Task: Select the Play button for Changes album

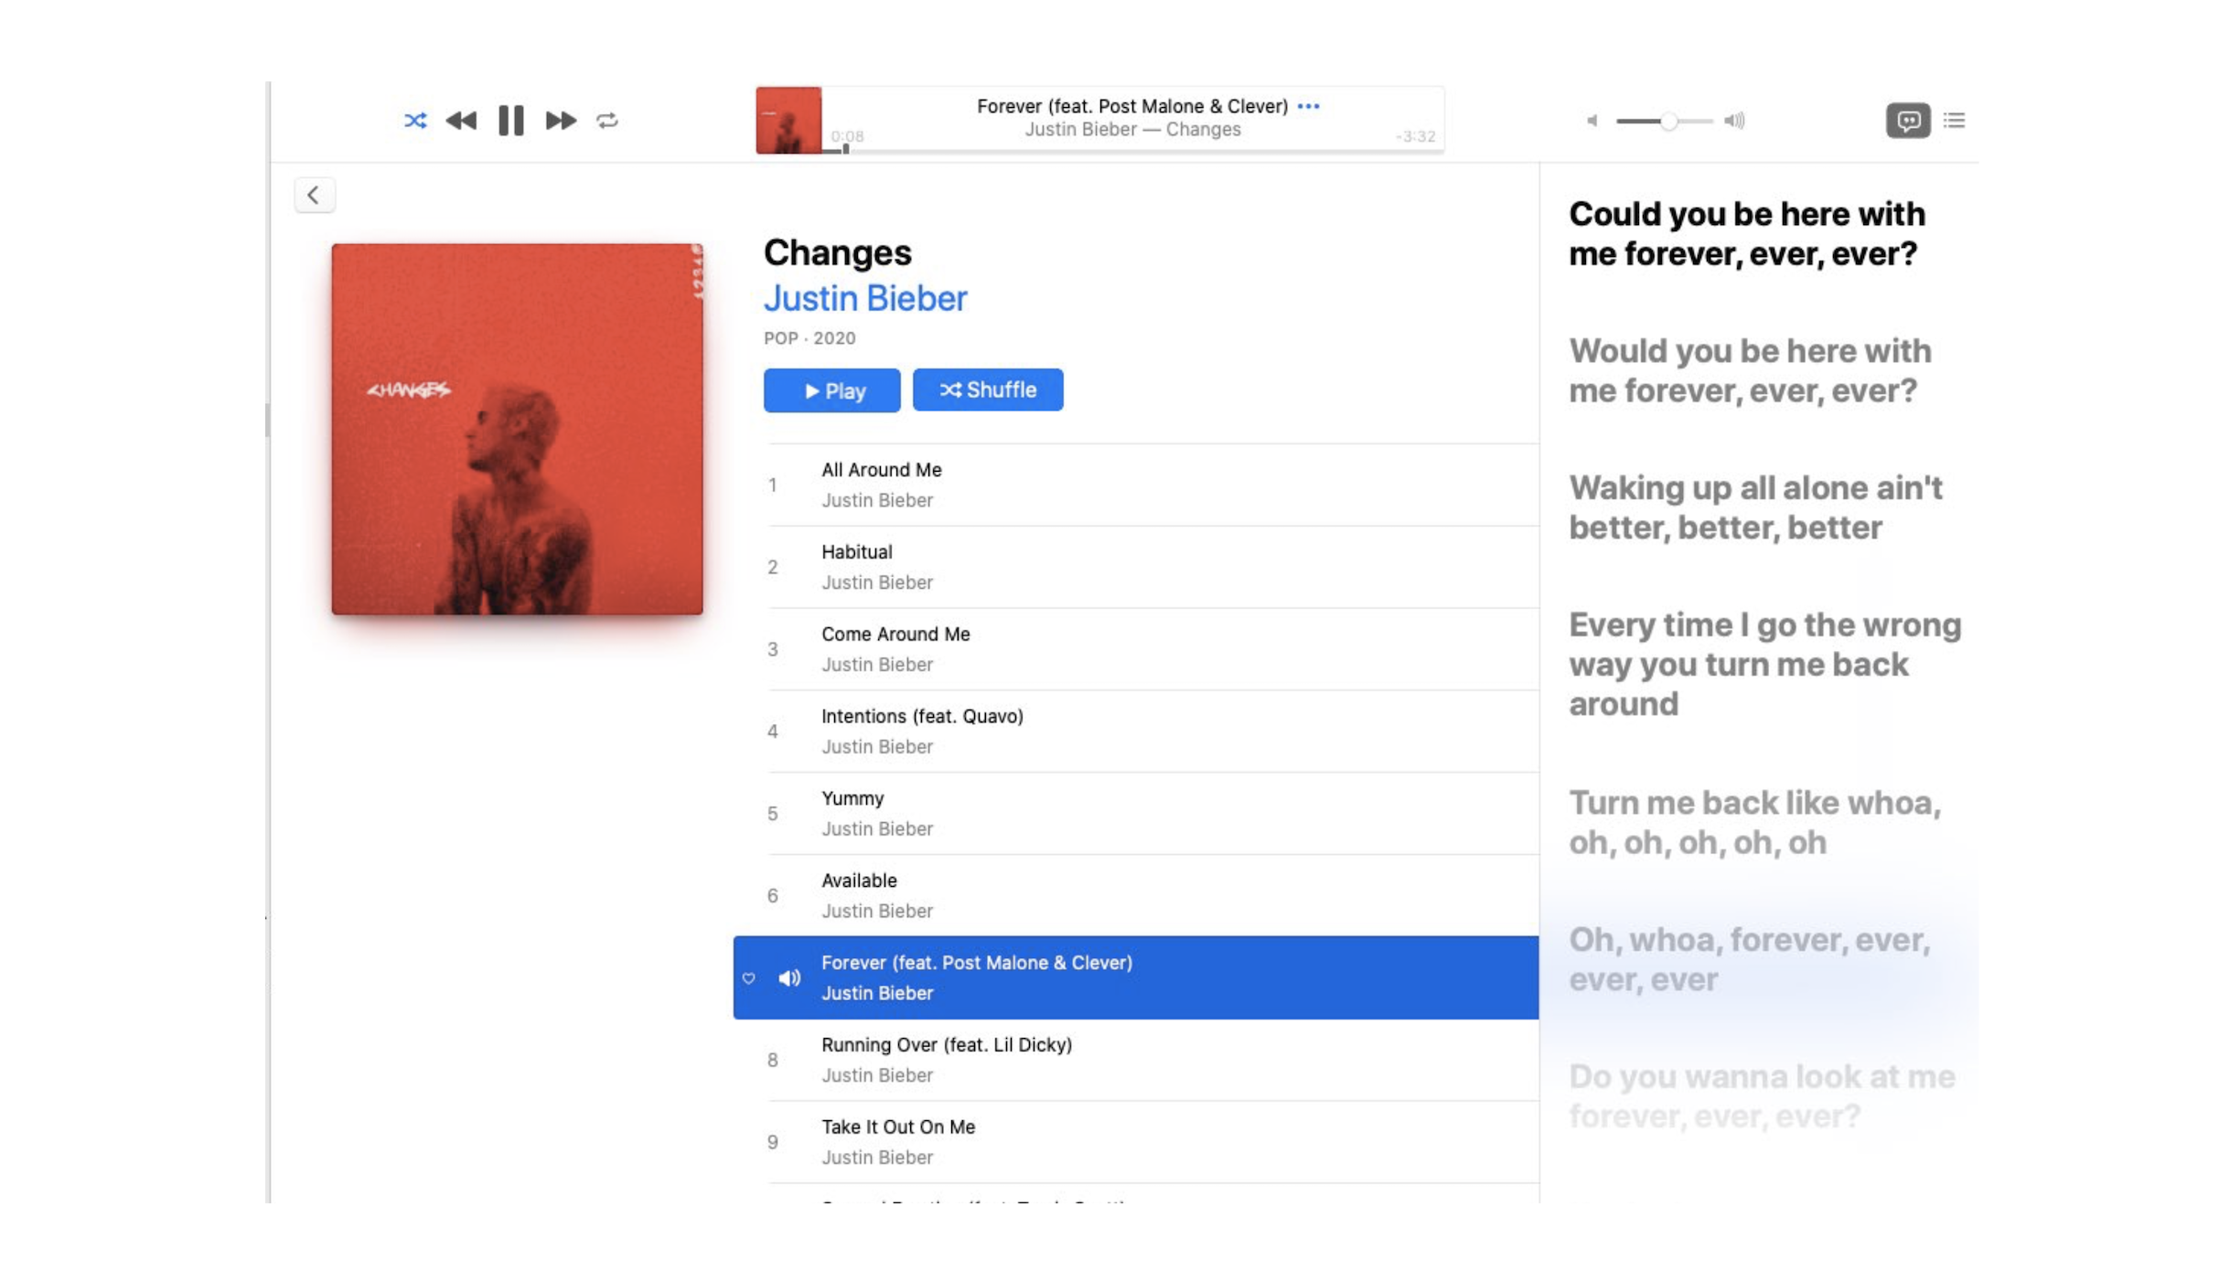Action: tap(833, 390)
